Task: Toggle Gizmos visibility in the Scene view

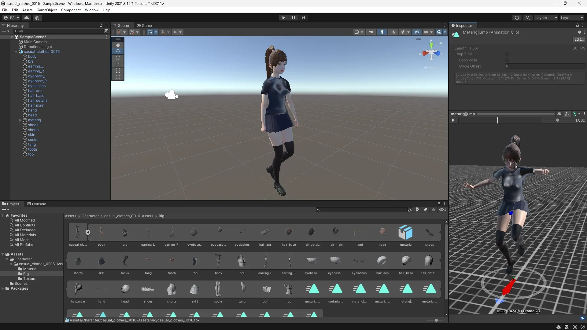Action: tap(439, 32)
